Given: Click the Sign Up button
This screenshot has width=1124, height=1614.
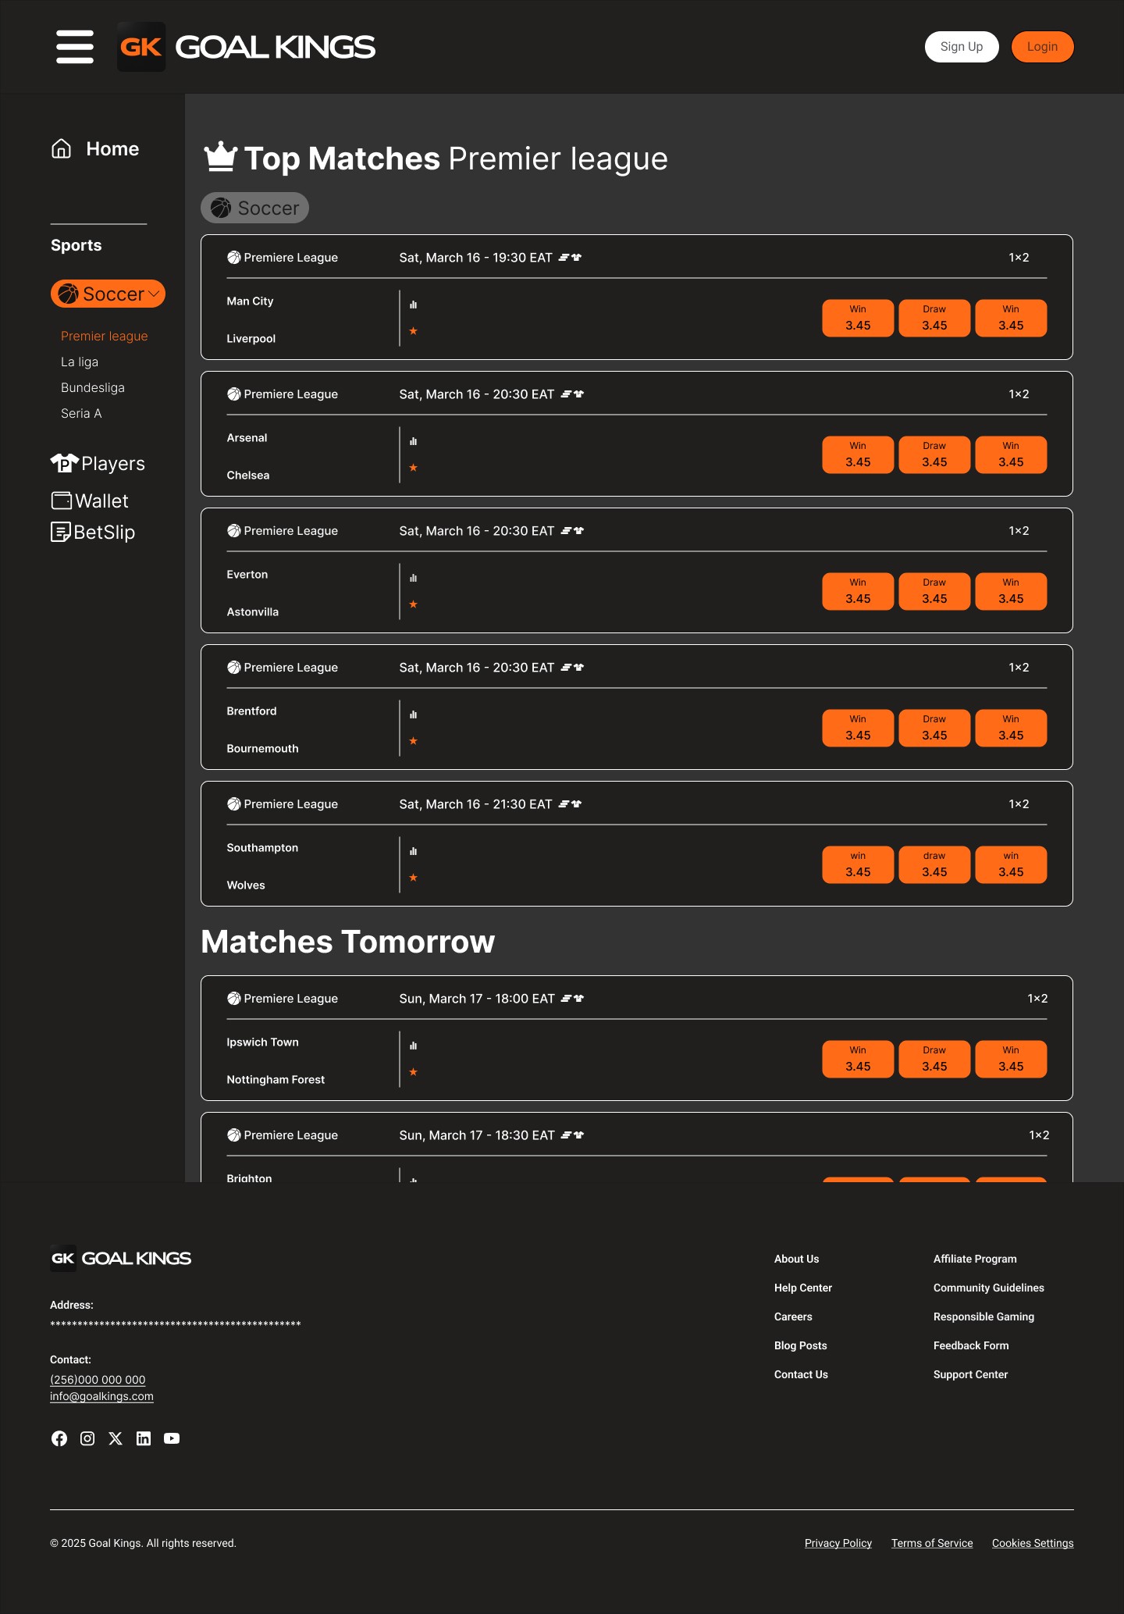Looking at the screenshot, I should click(x=962, y=47).
